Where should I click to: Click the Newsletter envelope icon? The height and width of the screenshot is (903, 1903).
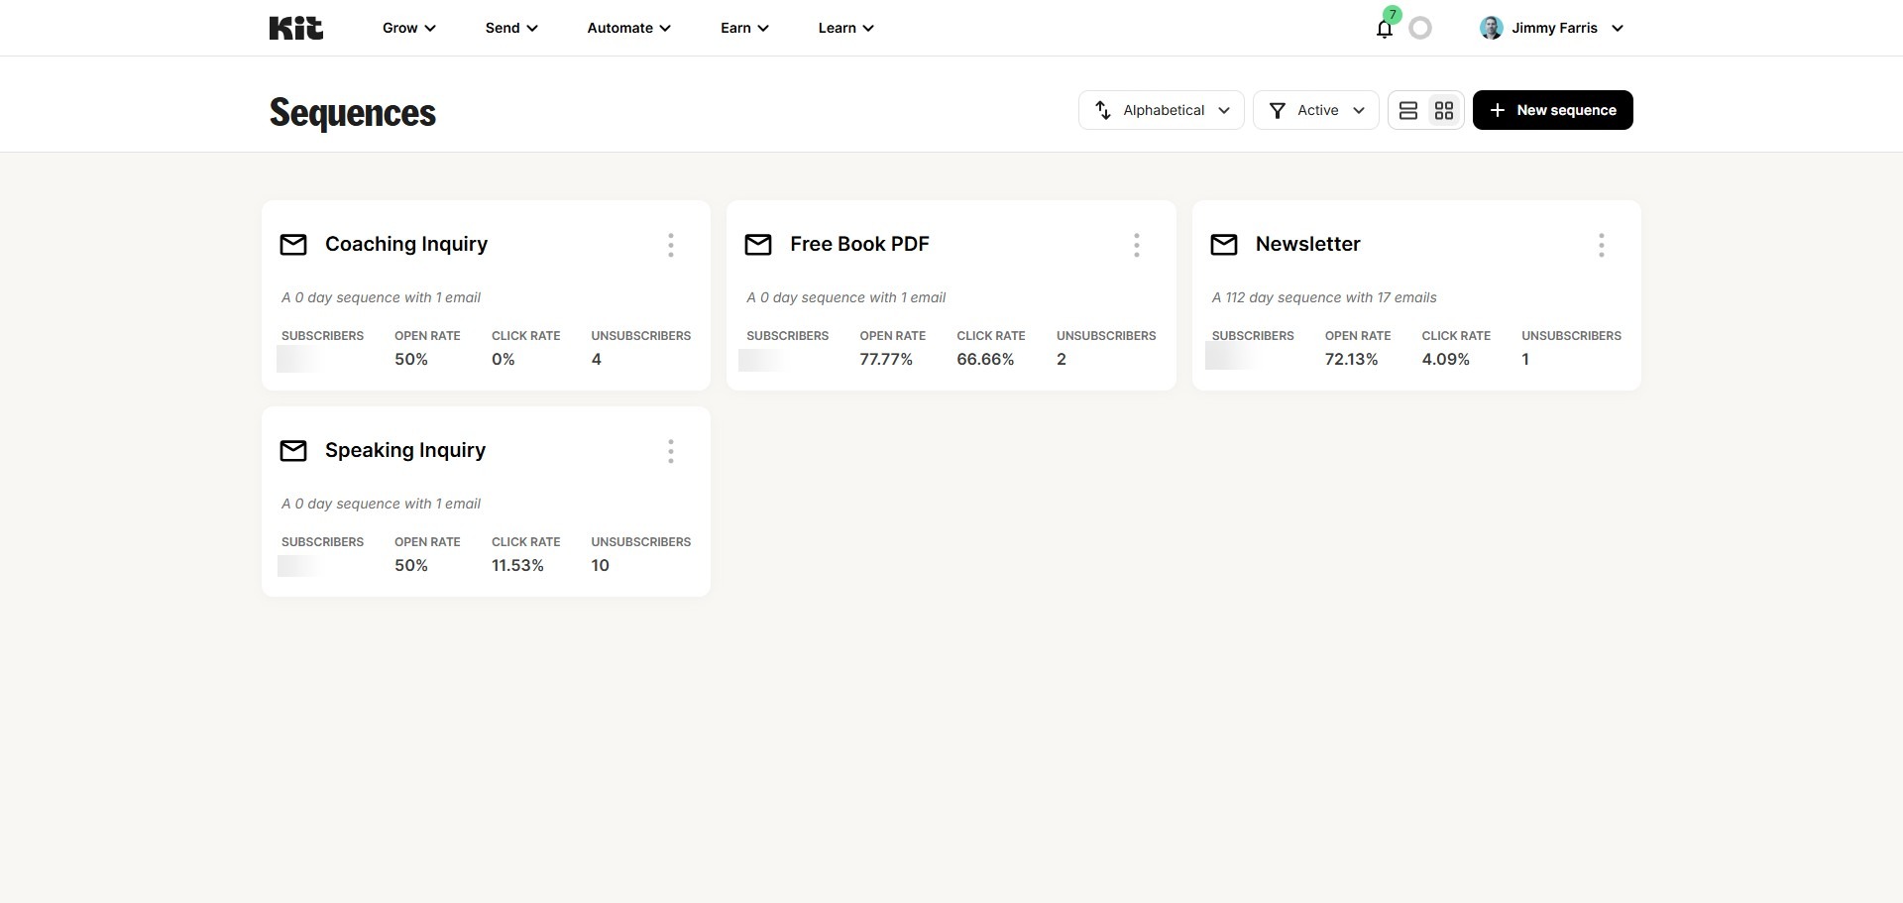coord(1224,245)
